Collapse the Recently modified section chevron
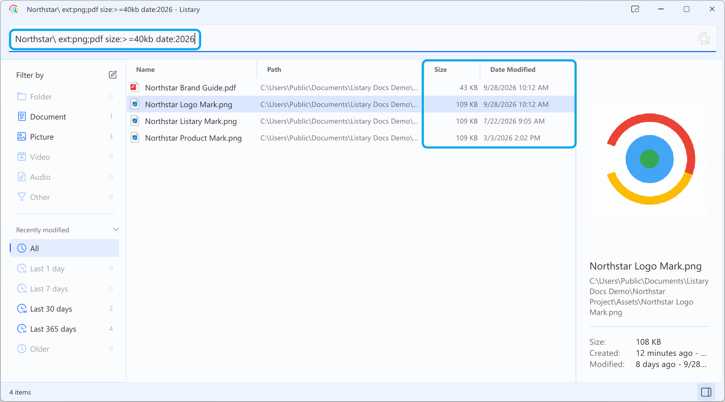The height and width of the screenshot is (402, 725). click(116, 230)
